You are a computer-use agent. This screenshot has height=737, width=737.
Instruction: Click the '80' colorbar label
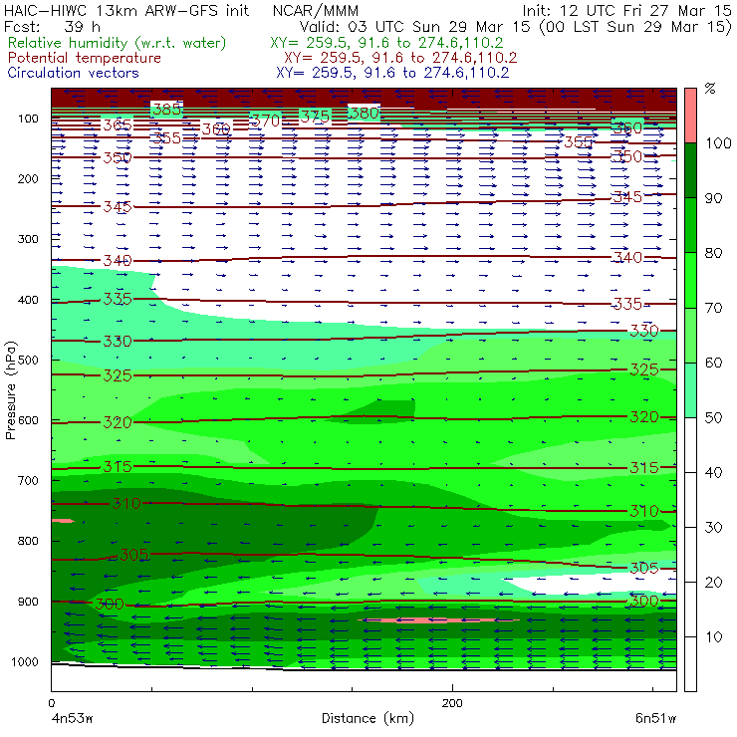click(x=713, y=253)
